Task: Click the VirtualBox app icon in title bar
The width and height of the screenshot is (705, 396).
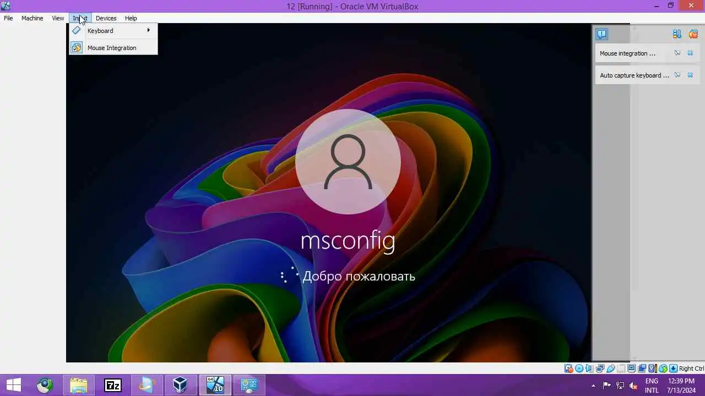Action: [x=6, y=6]
